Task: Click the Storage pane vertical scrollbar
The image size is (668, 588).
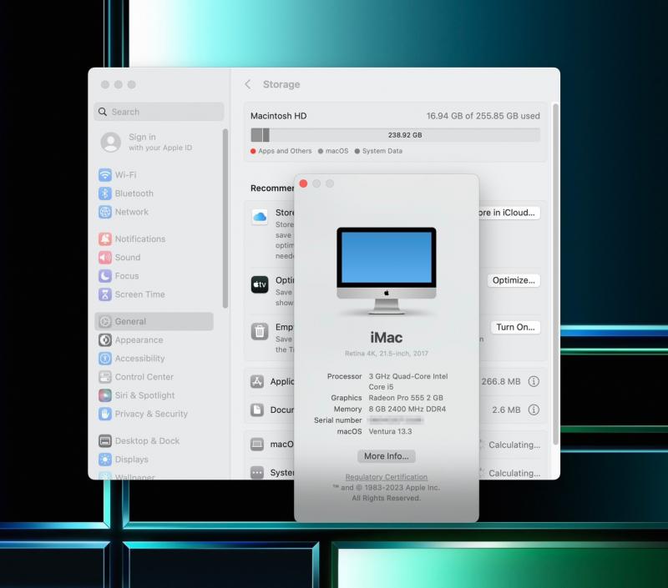Action: click(x=555, y=274)
